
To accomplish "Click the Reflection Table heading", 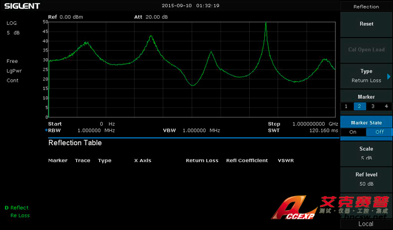I will (x=75, y=143).
